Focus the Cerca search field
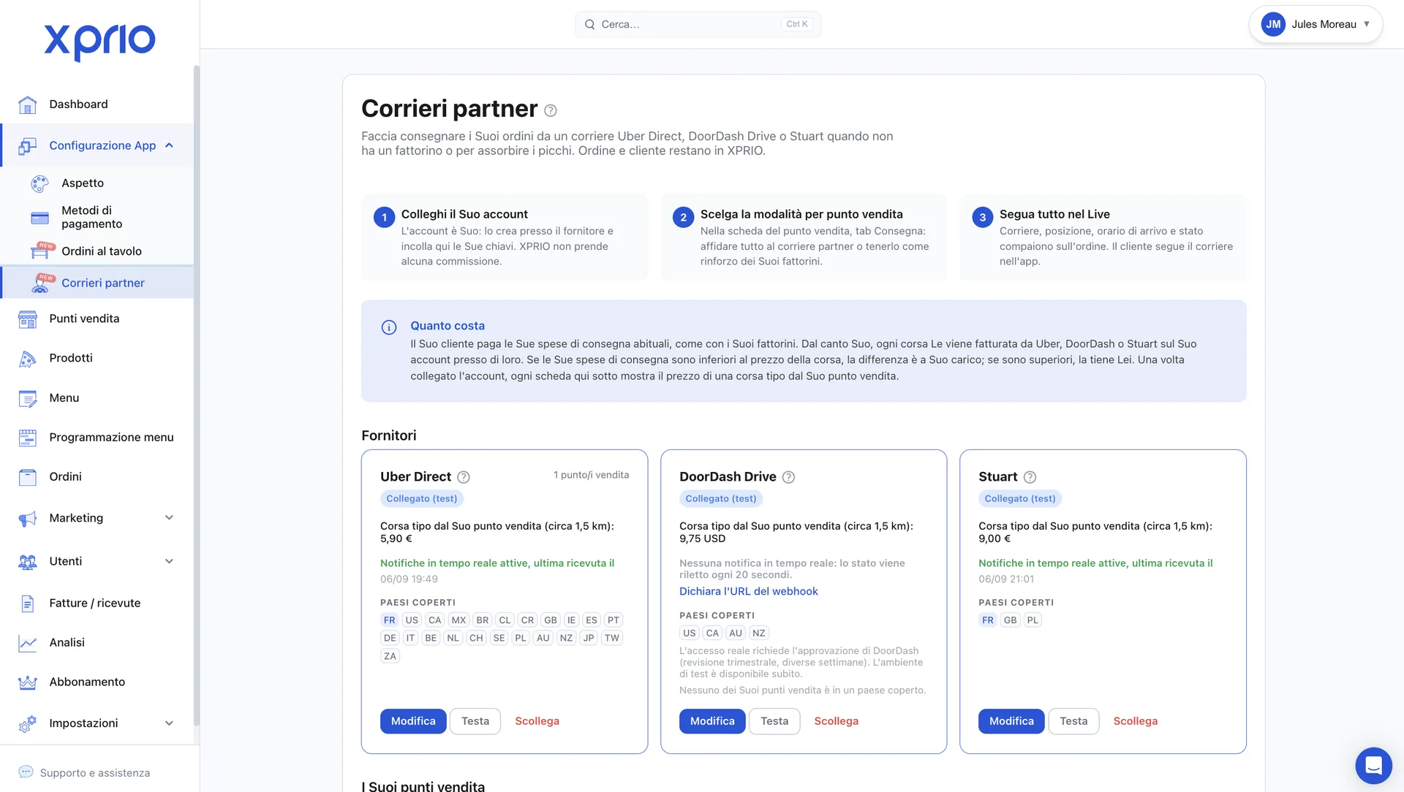This screenshot has height=792, width=1404. (698, 24)
